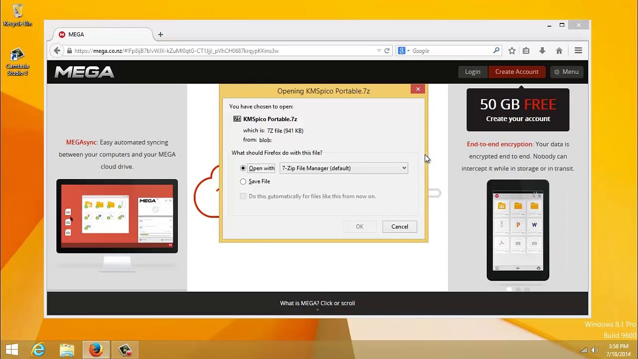638x359 pixels.
Task: Go back using Firefox back arrow
Action: click(57, 51)
